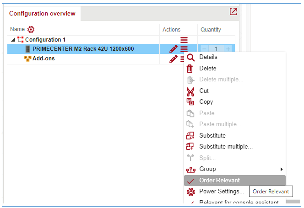Click the Split... menu entry
The width and height of the screenshot is (304, 208).
pos(235,158)
